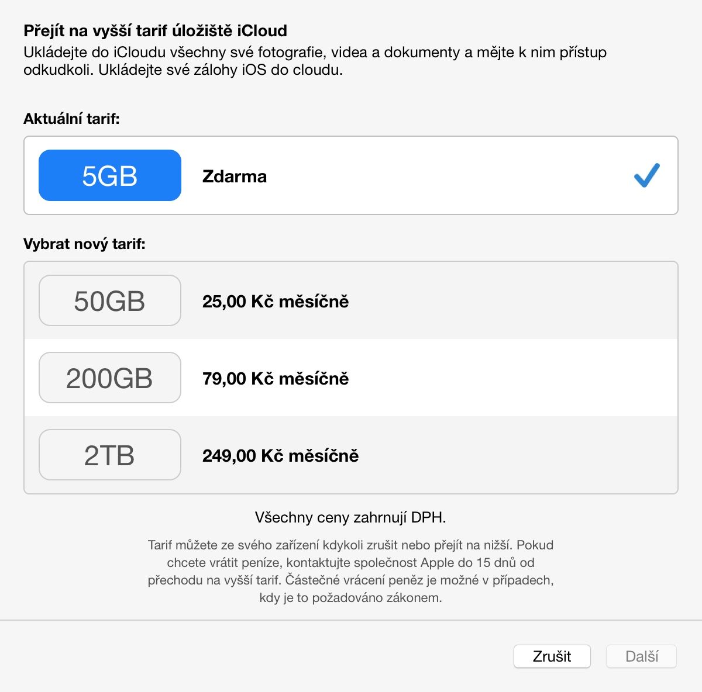
Task: Click empty space in the 50GB row
Action: [x=515, y=300]
